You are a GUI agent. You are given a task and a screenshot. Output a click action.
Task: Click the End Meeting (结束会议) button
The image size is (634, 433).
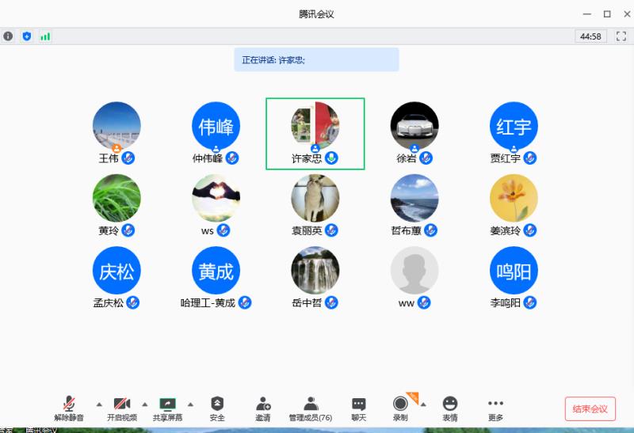(x=590, y=408)
